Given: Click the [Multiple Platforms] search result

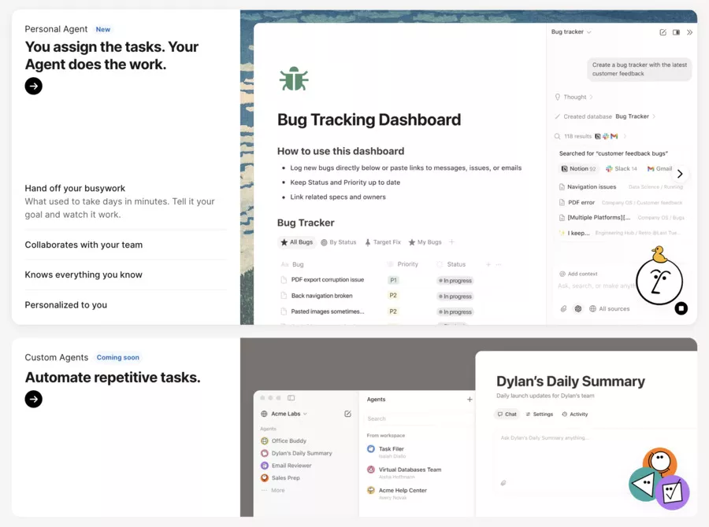Looking at the screenshot, I should pos(621,218).
